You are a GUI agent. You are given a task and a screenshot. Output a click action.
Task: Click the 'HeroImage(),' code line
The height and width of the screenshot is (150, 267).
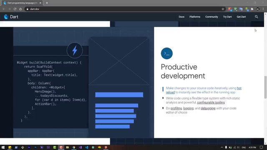click(45, 92)
